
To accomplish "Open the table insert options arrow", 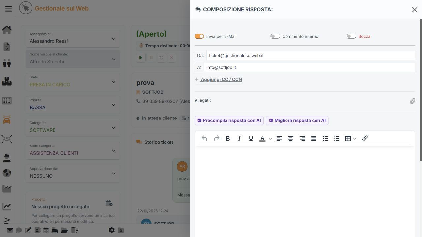I will point(355,139).
